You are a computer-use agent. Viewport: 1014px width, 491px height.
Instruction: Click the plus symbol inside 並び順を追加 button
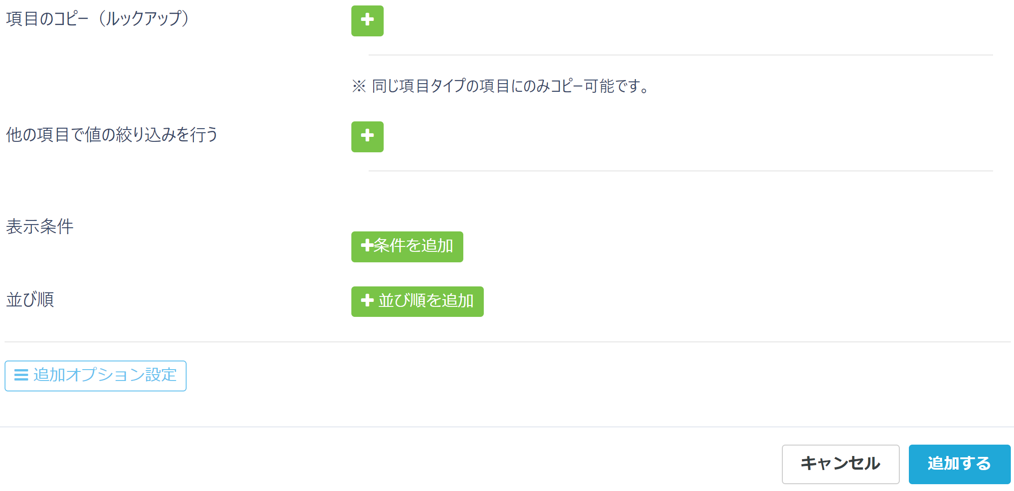367,301
